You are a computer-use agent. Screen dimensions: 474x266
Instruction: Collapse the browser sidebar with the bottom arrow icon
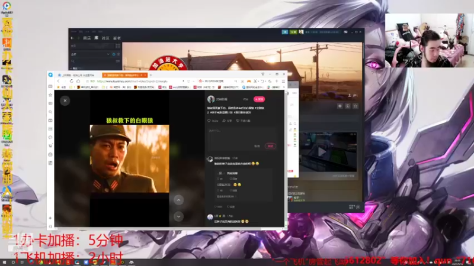click(50, 226)
